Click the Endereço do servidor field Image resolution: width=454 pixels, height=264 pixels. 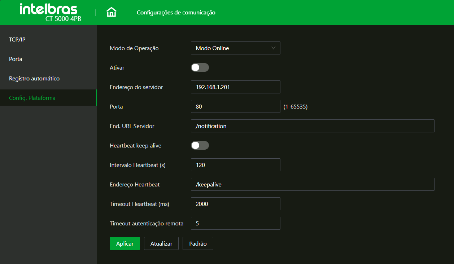click(235, 87)
